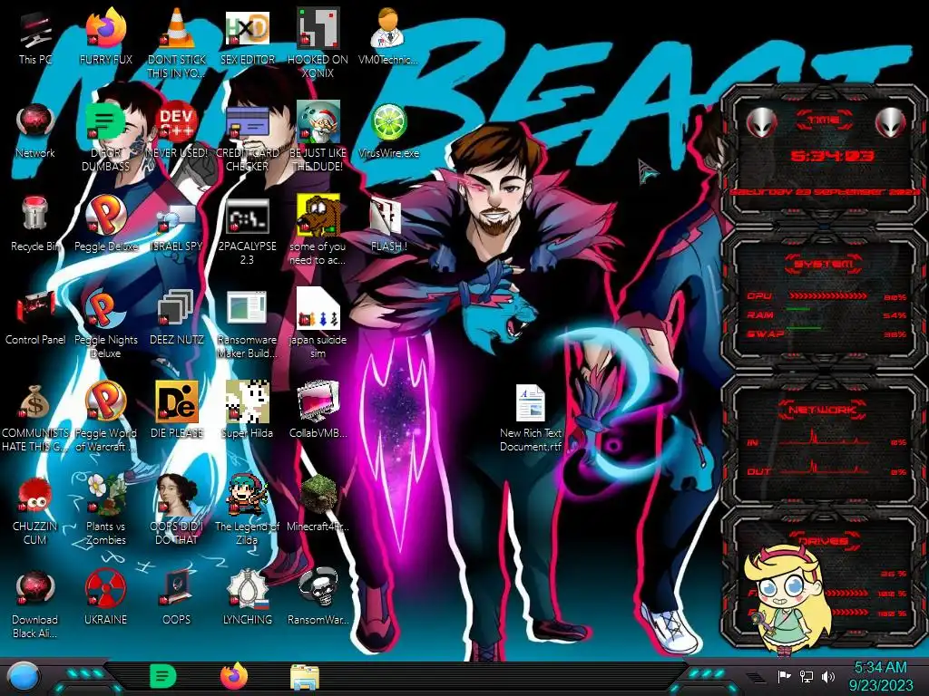Select the Minecraft4Fr grass block icon
Image resolution: width=929 pixels, height=696 pixels.
point(318,495)
